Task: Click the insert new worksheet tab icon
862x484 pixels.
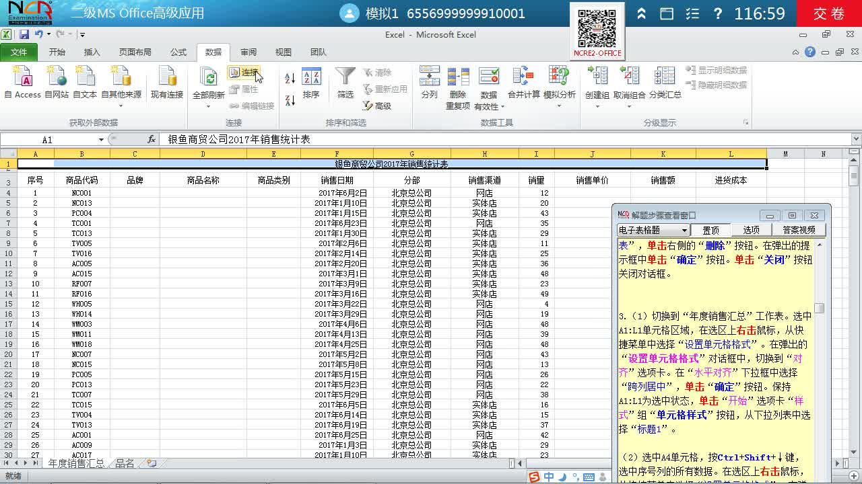Action: (152, 463)
